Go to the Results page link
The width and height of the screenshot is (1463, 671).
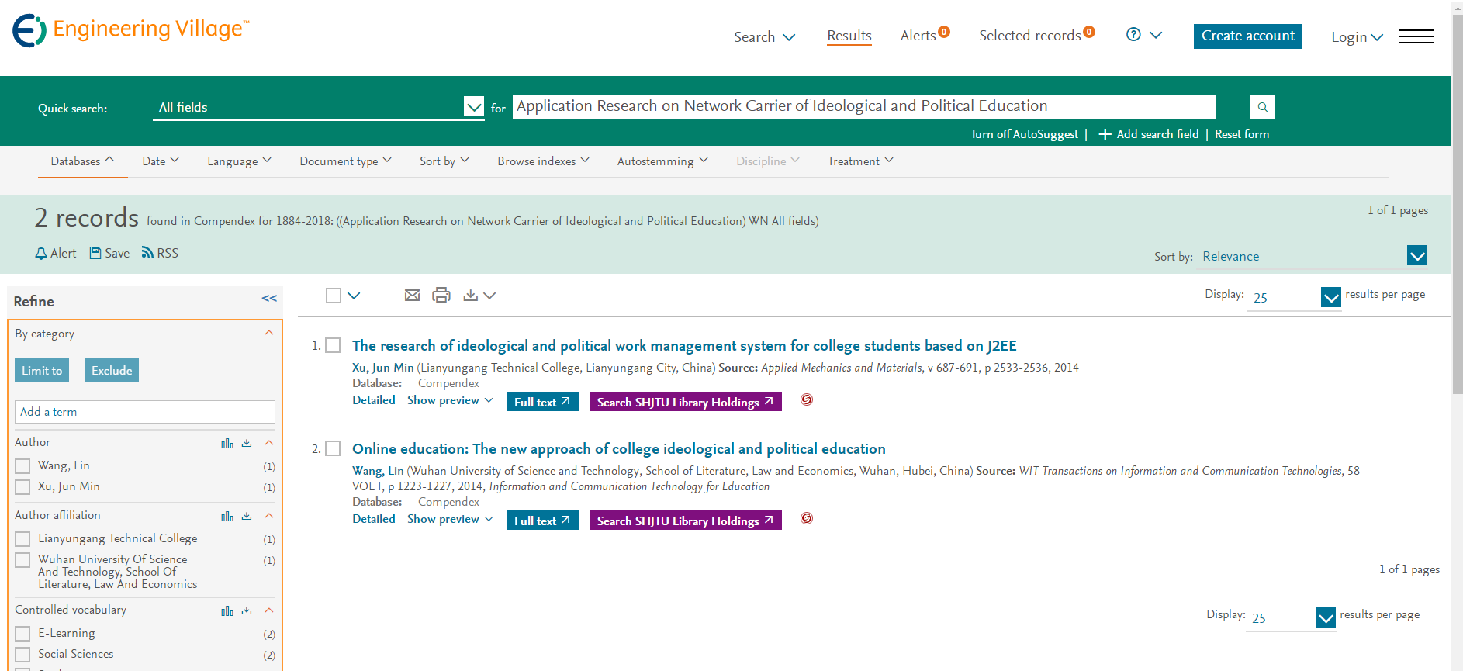(x=849, y=36)
